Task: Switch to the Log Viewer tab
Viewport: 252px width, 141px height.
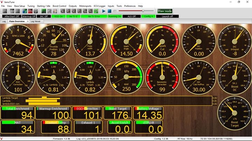Action: [35, 21]
